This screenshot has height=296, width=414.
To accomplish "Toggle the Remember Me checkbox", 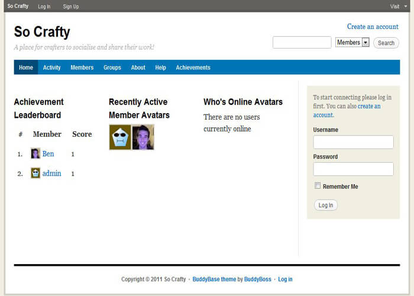I will pos(318,185).
